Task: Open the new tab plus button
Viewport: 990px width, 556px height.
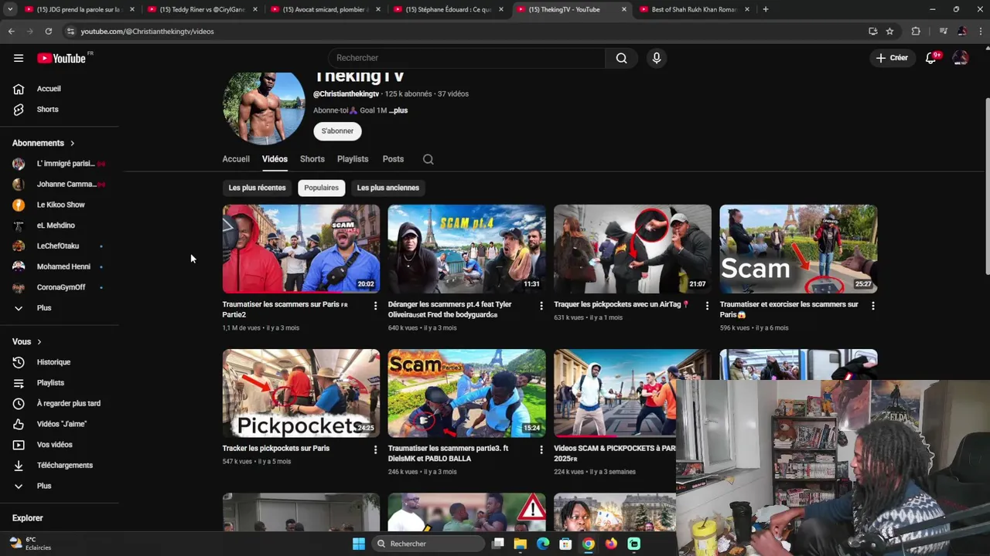Action: pos(766,9)
